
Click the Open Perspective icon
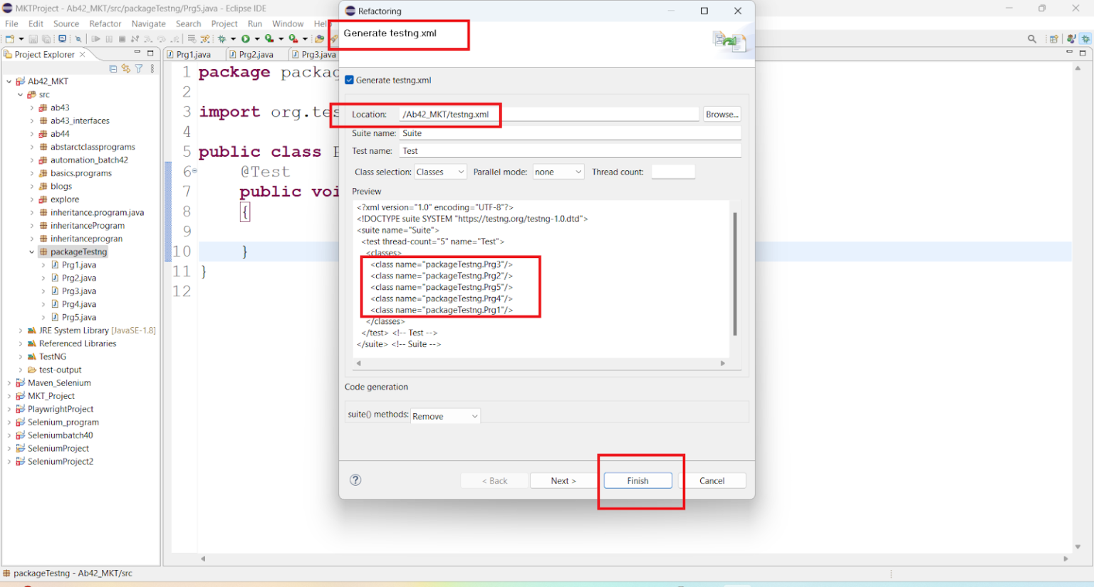coord(1053,39)
